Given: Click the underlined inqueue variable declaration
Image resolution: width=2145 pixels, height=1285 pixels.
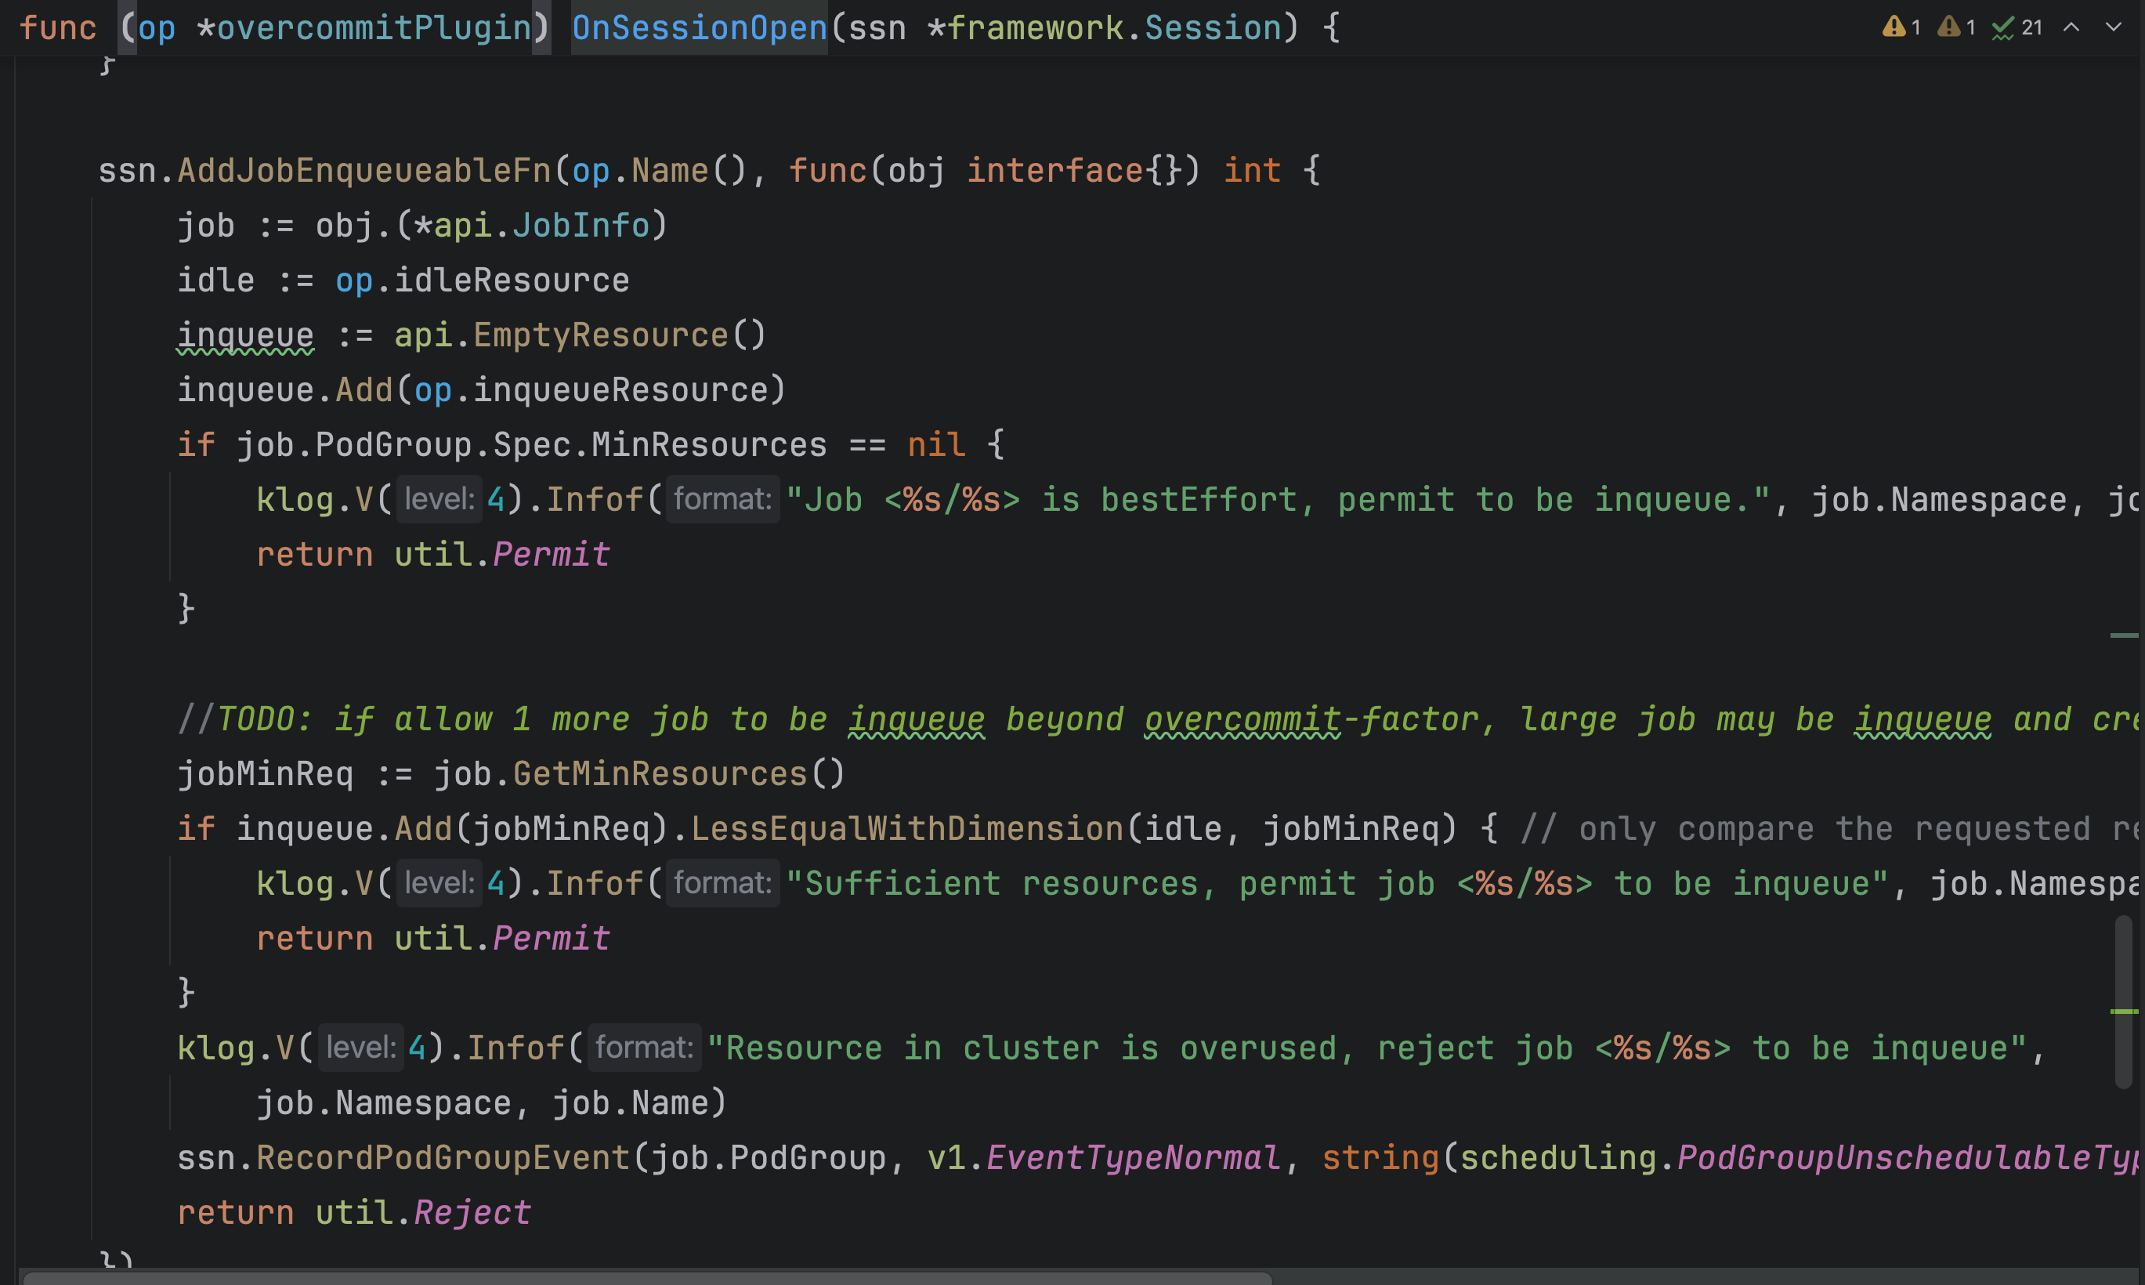Looking at the screenshot, I should coord(245,335).
